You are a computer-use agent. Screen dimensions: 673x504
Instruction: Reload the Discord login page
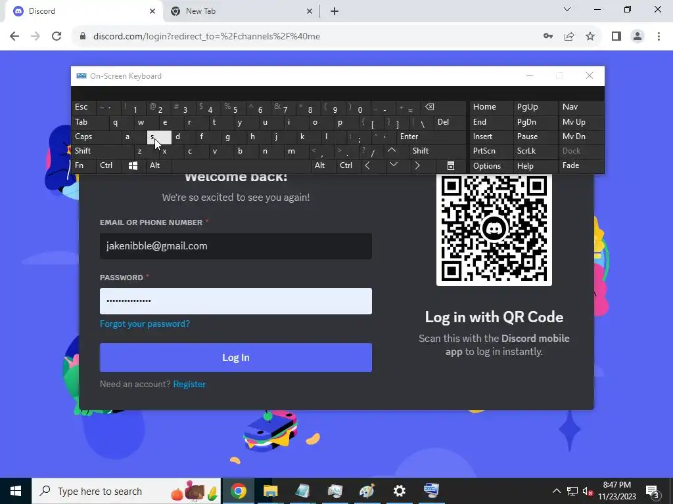[57, 37]
